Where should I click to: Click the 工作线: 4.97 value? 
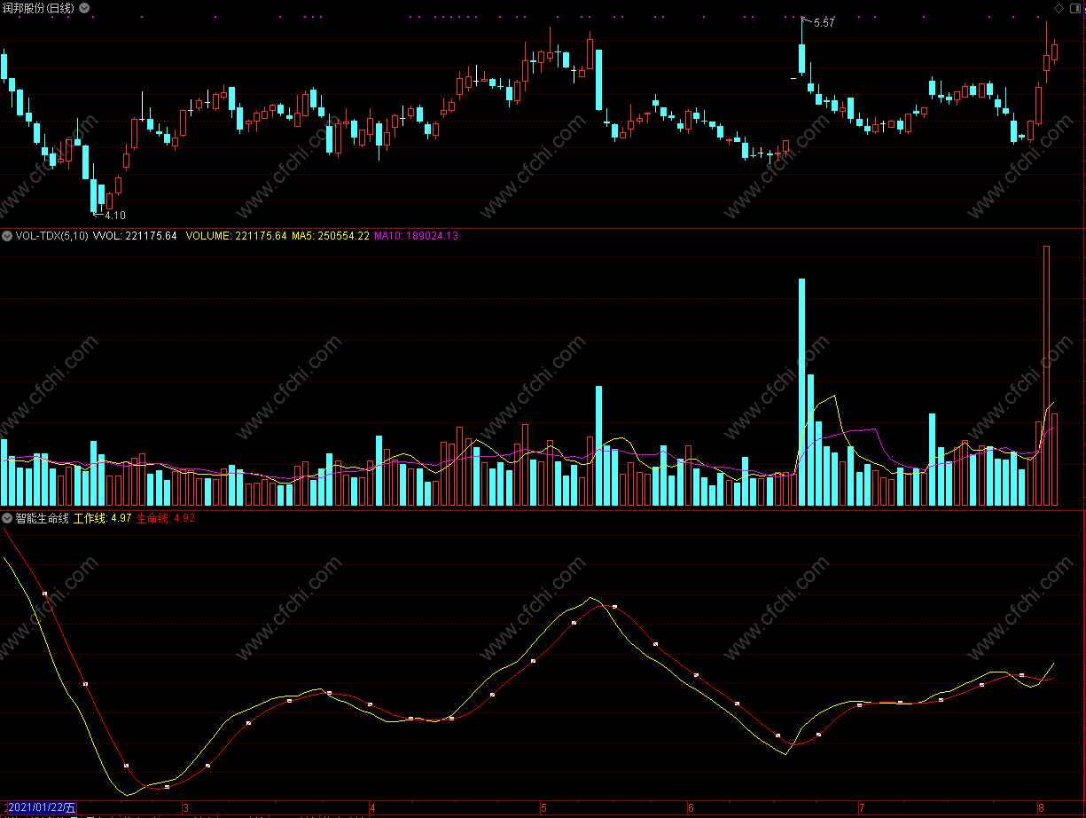102,518
